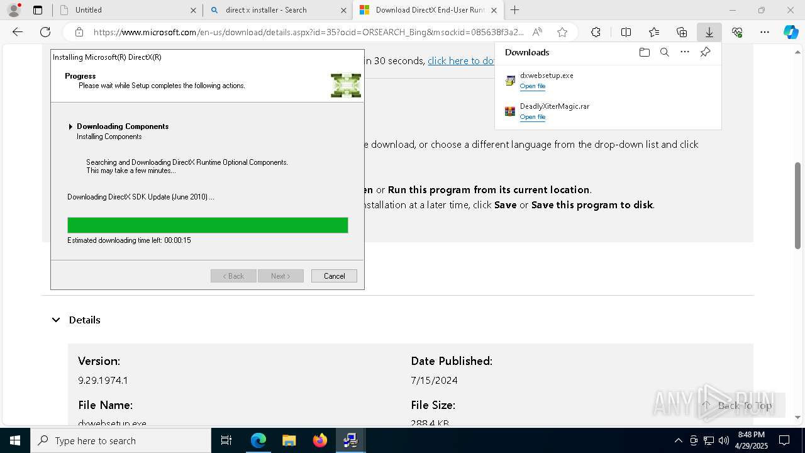805x453 pixels.
Task: Close the Untitled tab
Action: point(193,10)
